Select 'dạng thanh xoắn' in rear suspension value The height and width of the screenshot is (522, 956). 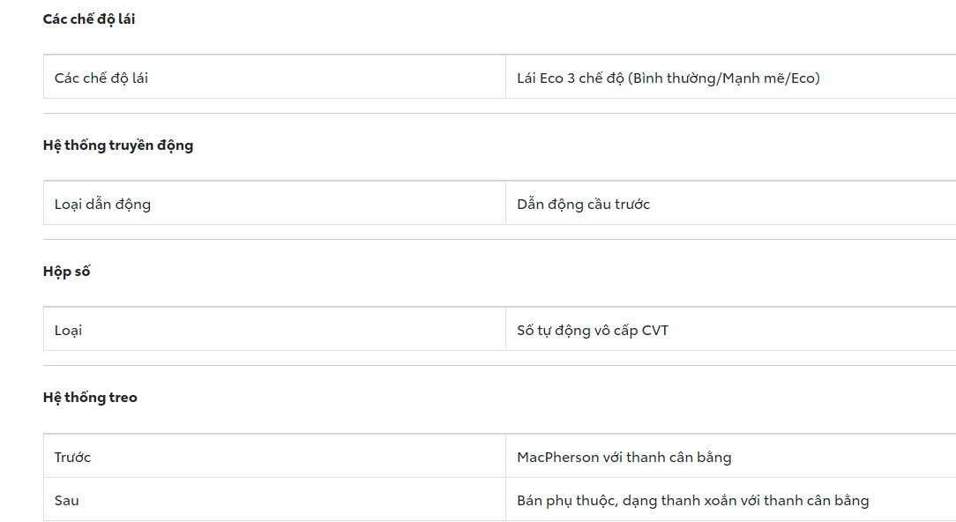pos(675,501)
